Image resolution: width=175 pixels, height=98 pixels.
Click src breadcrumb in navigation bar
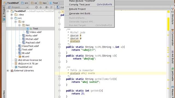point(25,3)
